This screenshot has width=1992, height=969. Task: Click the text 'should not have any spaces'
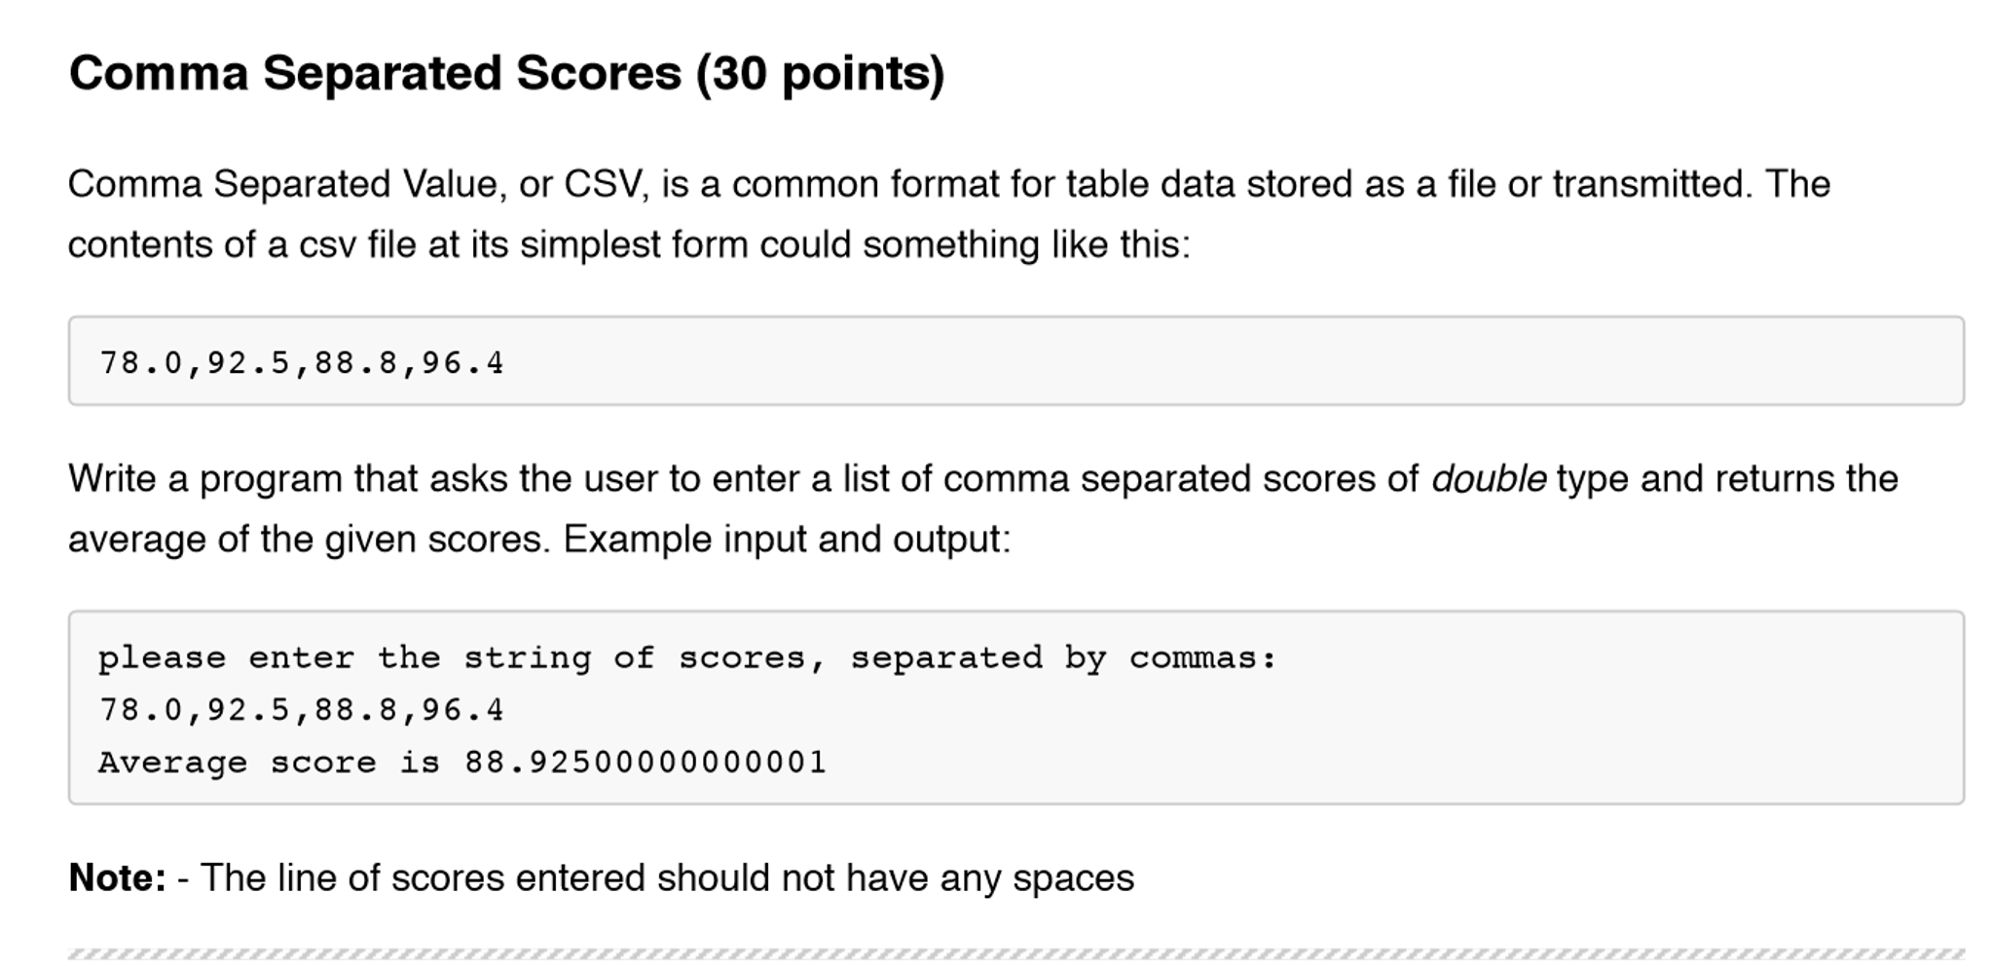click(895, 878)
